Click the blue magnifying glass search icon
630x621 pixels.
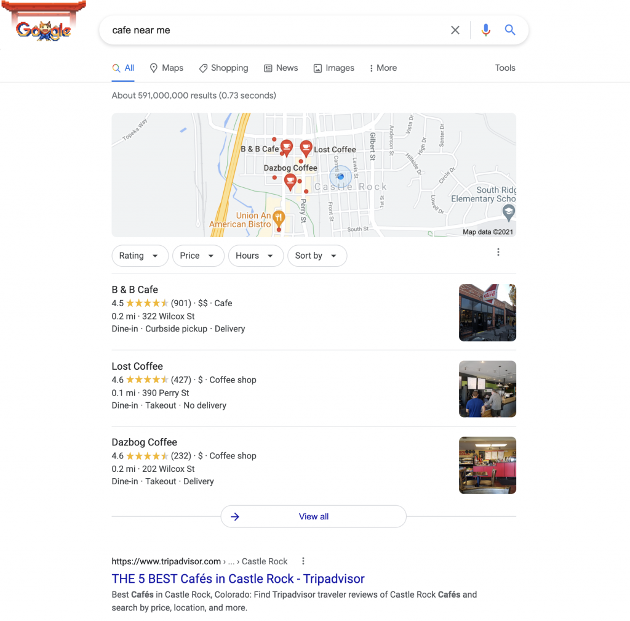click(x=510, y=30)
